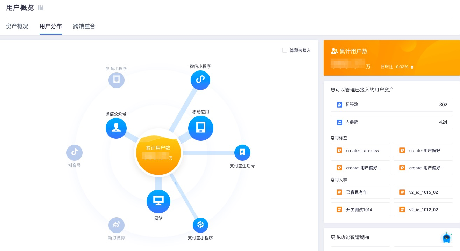Open the v2_id_1012_02 audience card

coord(423,210)
